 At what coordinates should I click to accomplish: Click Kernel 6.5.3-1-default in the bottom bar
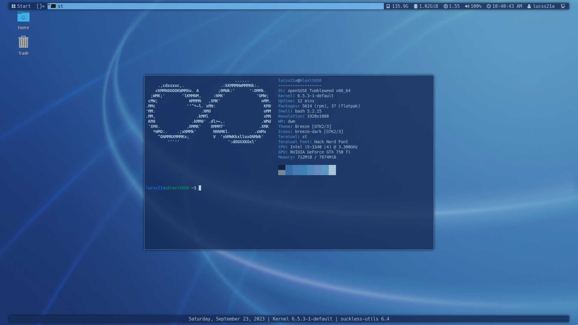pyautogui.click(x=303, y=319)
